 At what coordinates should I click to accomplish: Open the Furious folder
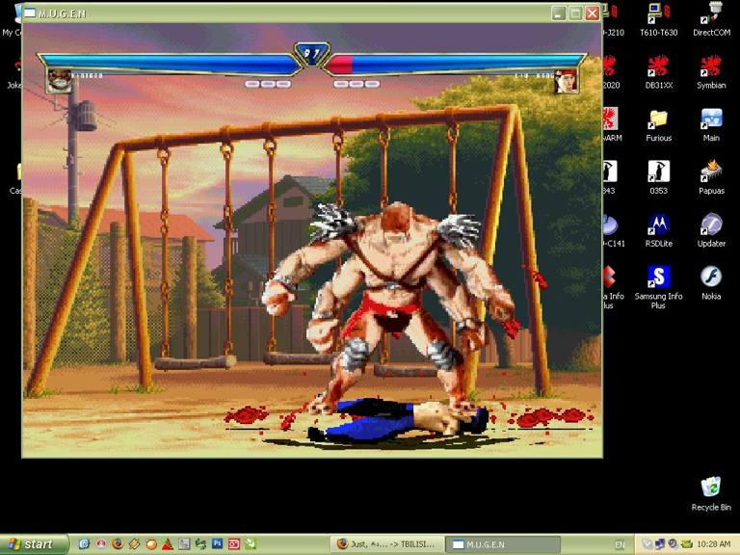pyautogui.click(x=658, y=119)
